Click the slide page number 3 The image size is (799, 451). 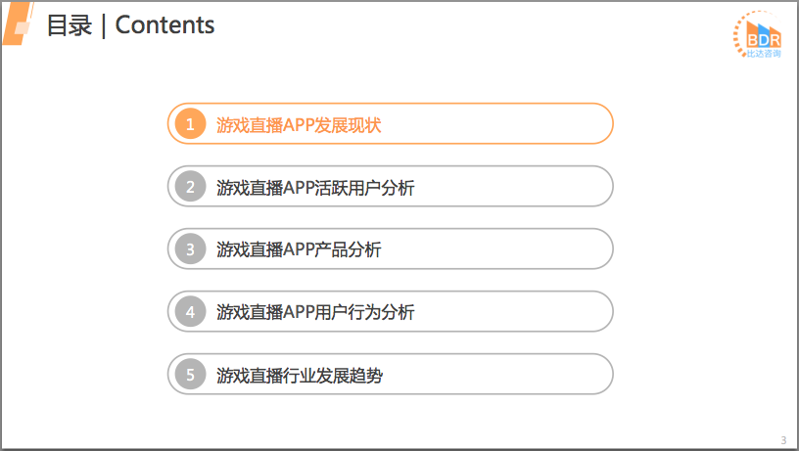click(783, 438)
